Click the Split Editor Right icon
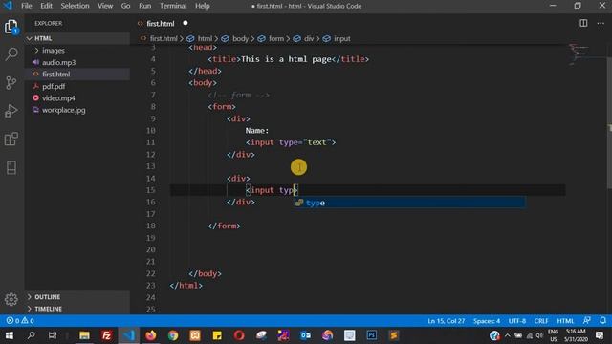Screen dimensions: 612x344 point(583,23)
